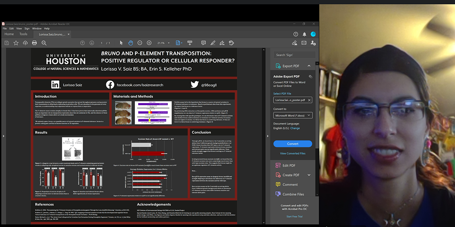
Task: Open the Window menu
Action: 37,29
